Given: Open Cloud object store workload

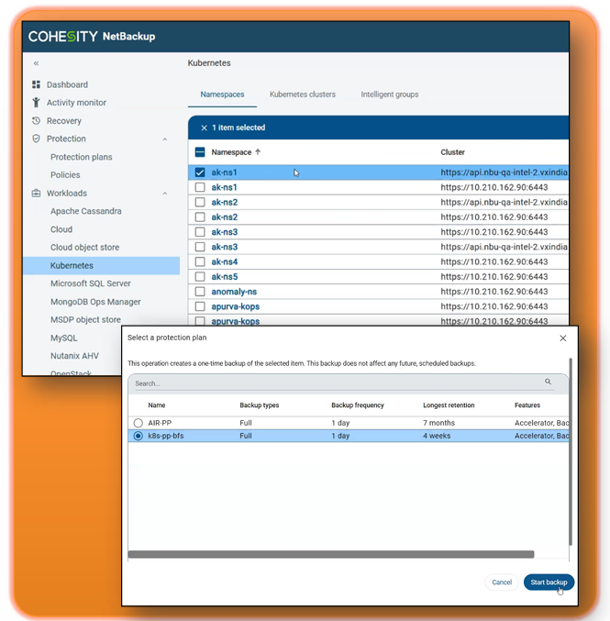Looking at the screenshot, I should (x=84, y=247).
